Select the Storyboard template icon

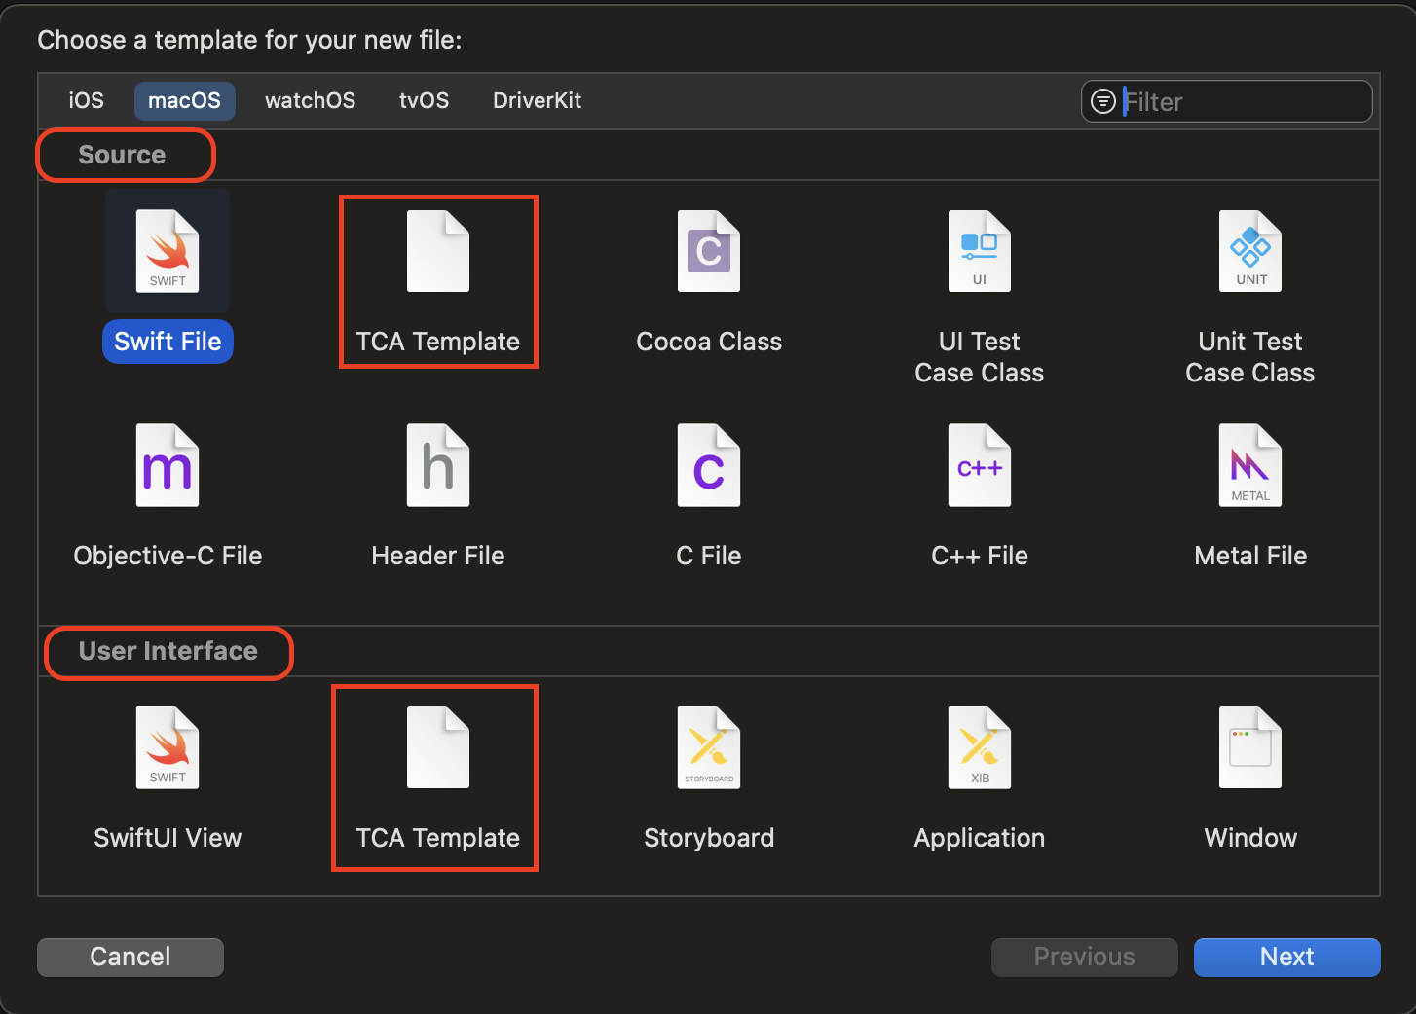pyautogui.click(x=709, y=747)
